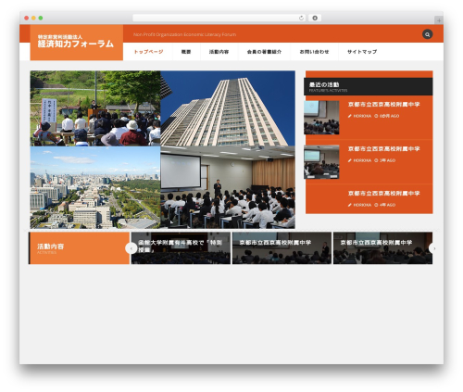Click the red close window button

click(x=27, y=18)
